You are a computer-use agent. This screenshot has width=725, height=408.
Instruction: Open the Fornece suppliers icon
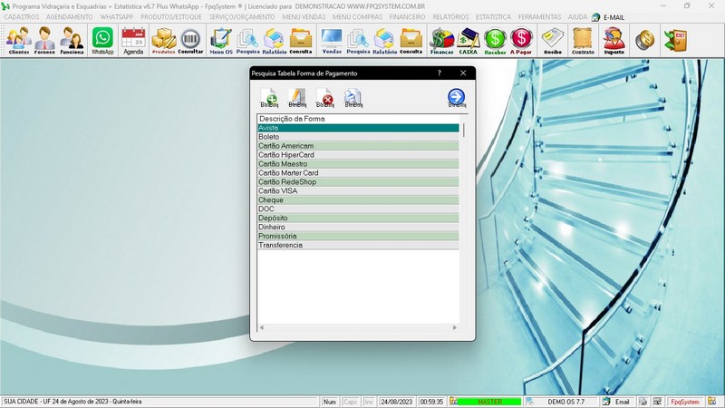pyautogui.click(x=44, y=41)
